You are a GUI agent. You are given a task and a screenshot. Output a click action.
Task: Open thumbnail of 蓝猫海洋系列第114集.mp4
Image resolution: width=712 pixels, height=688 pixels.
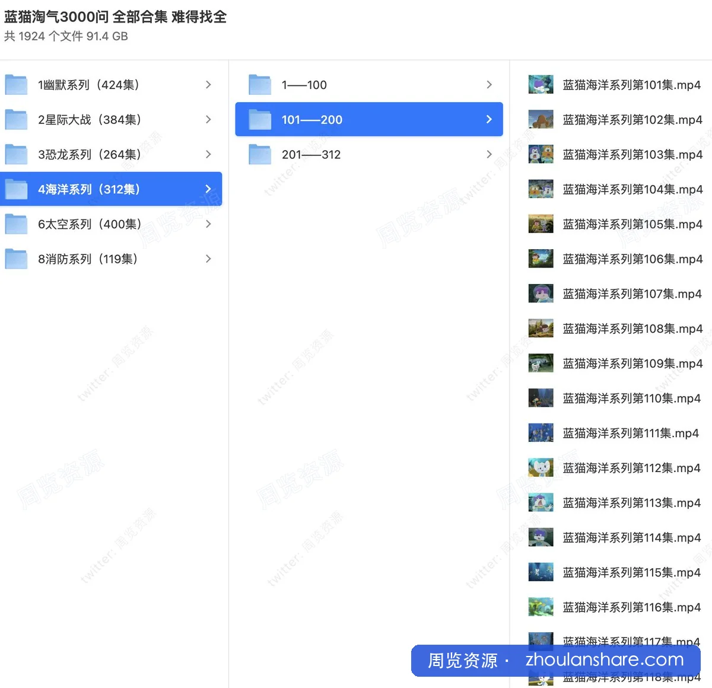tap(541, 538)
